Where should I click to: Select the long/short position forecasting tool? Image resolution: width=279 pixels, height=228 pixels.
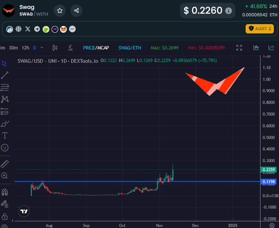[x=4, y=111]
